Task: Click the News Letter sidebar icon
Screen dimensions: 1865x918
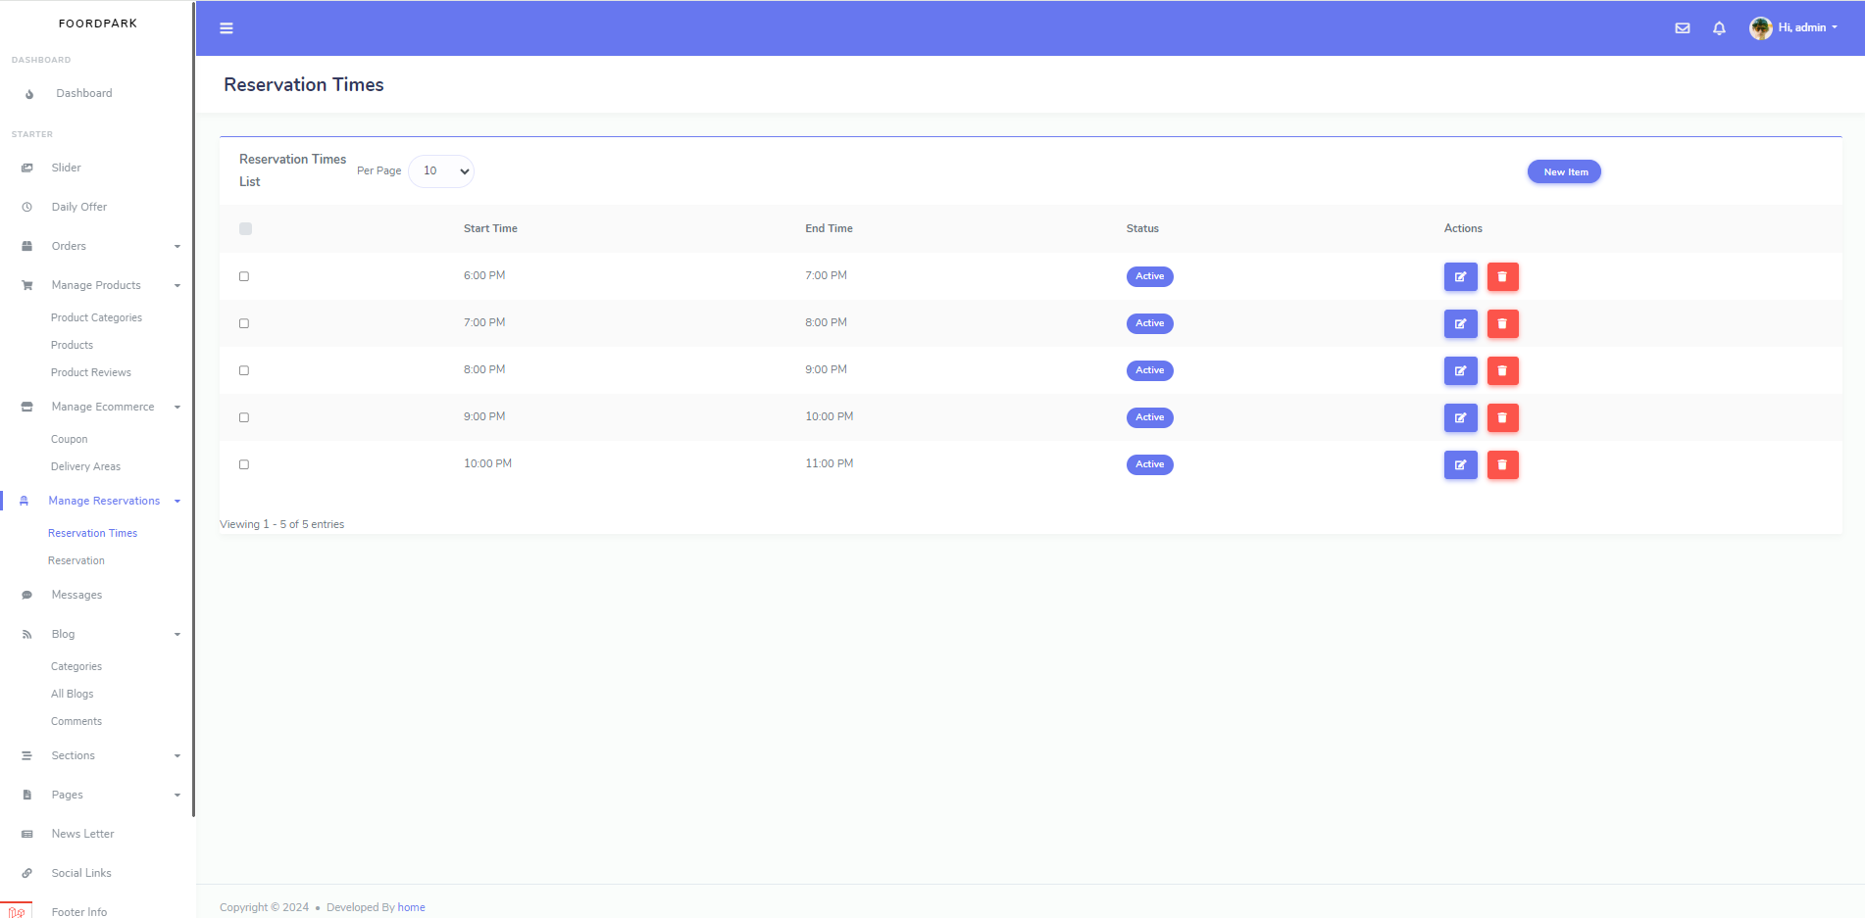Action: pos(27,834)
